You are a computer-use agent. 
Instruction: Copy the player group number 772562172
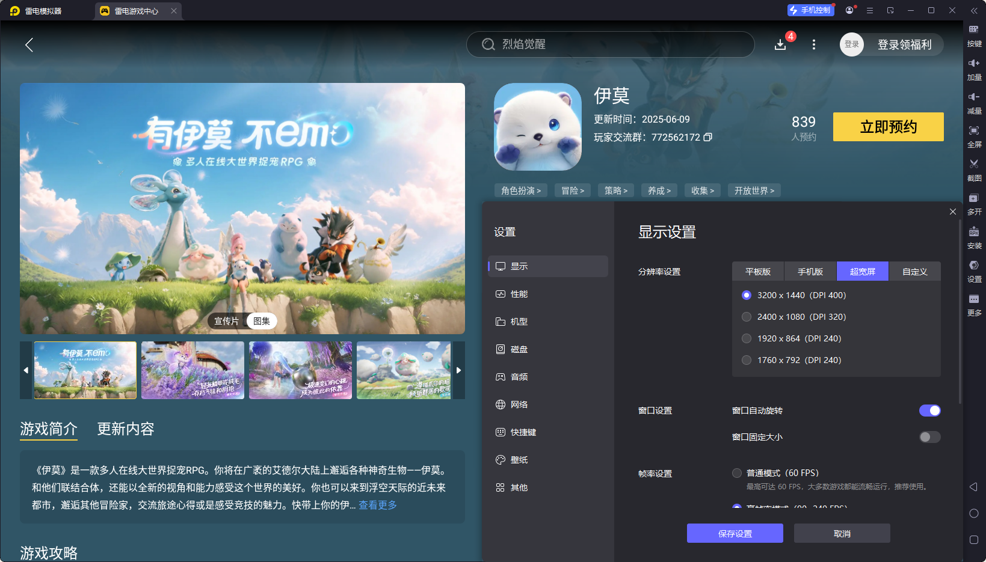point(708,137)
